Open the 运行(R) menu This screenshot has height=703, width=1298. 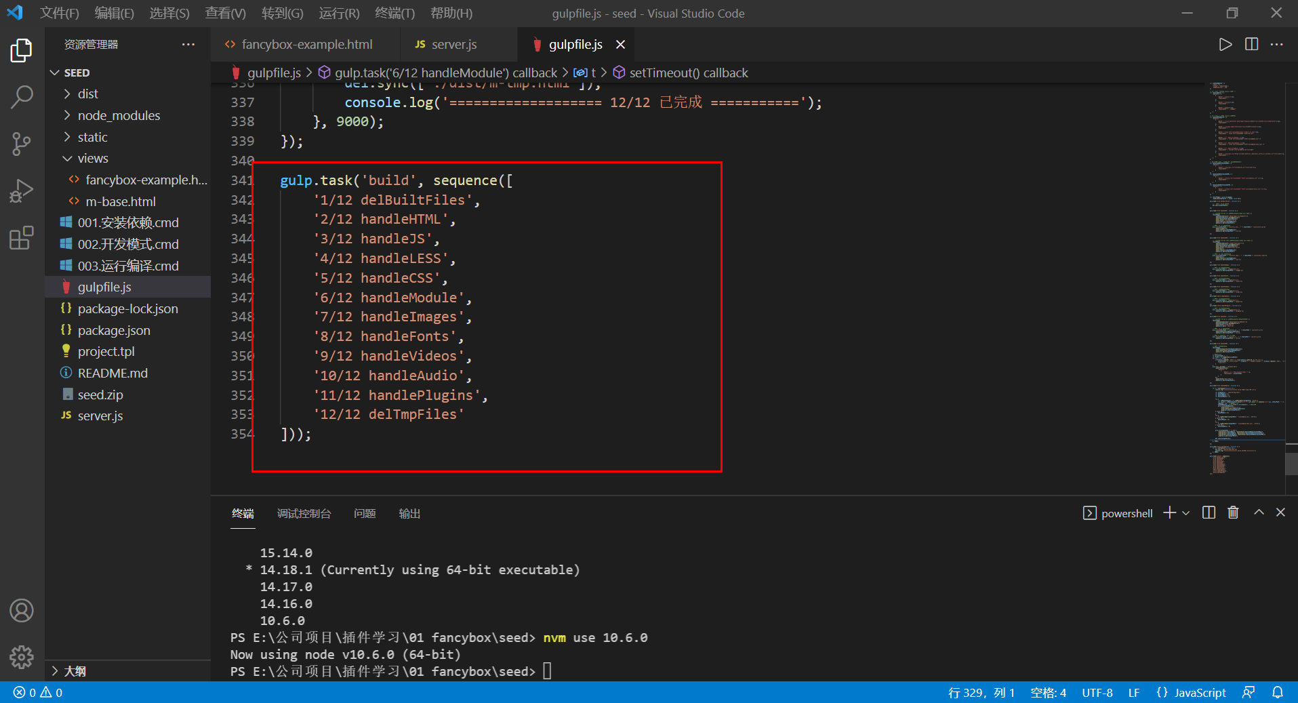340,14
